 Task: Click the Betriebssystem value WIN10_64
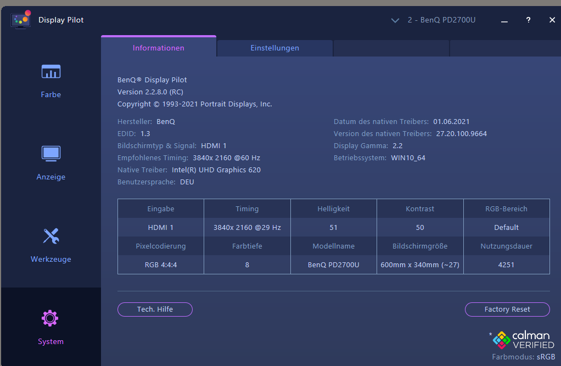408,158
